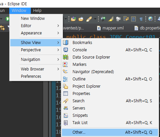Show the Snippets view
Viewport: 160px width, 137px height.
(x=110, y=115)
